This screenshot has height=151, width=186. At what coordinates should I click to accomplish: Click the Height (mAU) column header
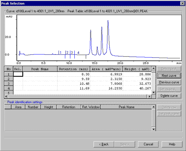coord(137,69)
